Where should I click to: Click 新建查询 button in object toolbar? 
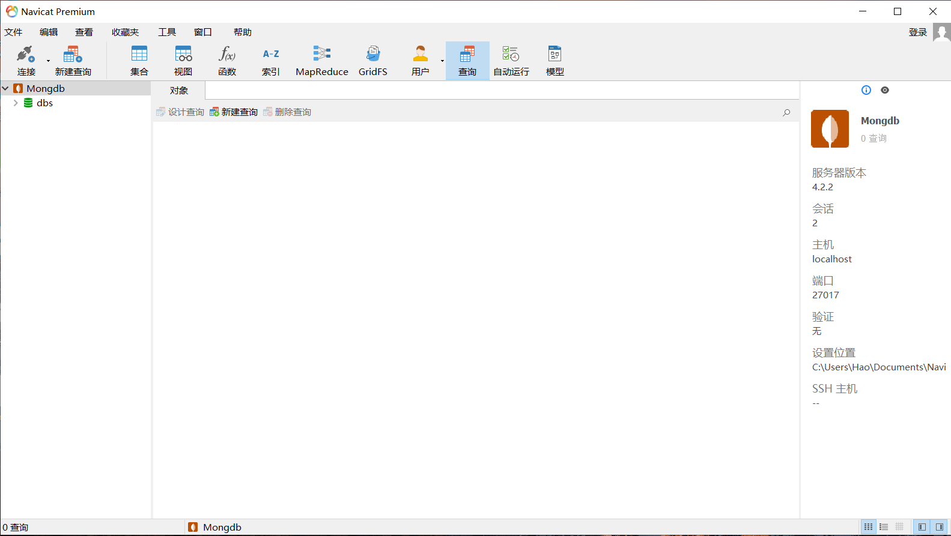tap(234, 112)
